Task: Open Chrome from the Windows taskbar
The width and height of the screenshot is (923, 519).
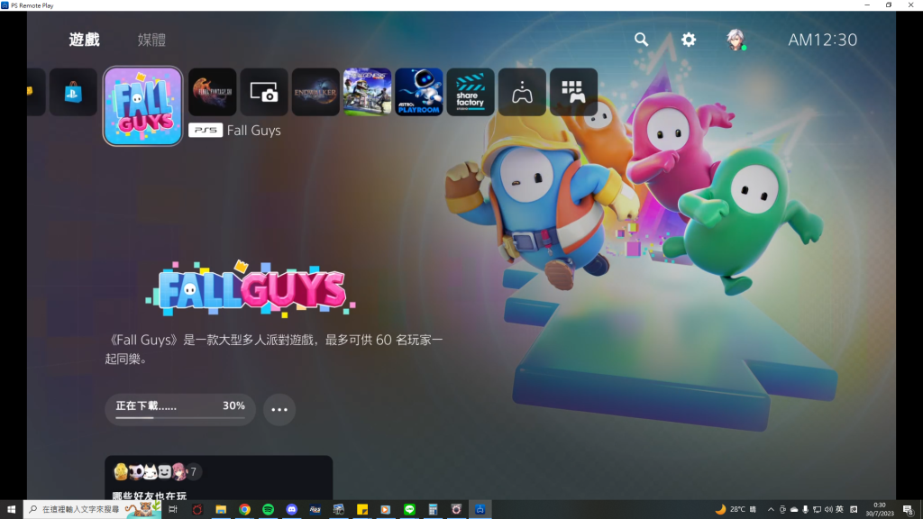Action: [x=244, y=510]
